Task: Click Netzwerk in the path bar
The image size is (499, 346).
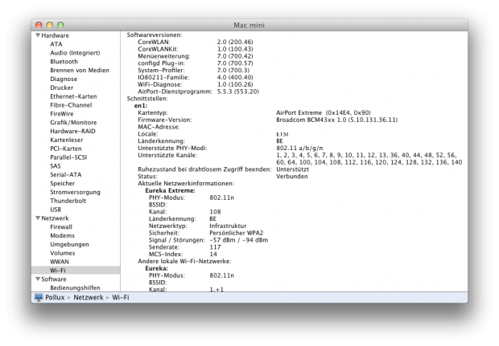Action: 89,298
